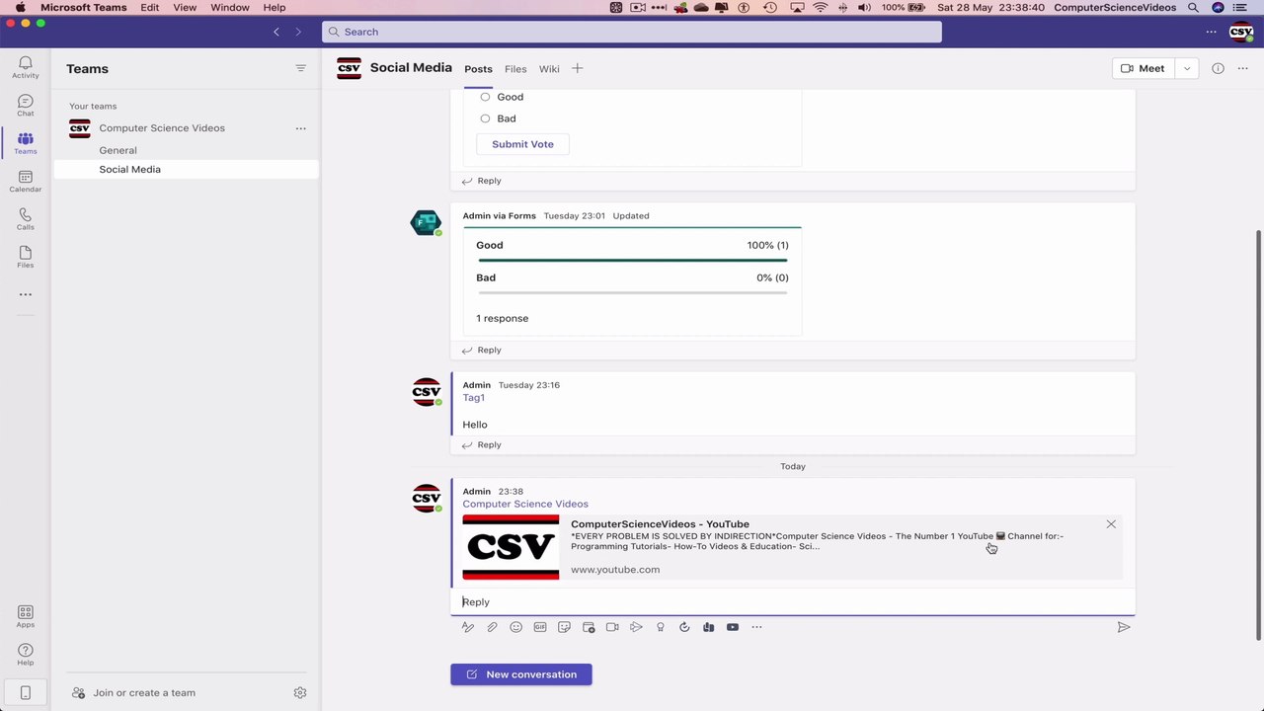Screen dimensions: 1264x711
Task: Open the General channel
Action: (x=118, y=151)
